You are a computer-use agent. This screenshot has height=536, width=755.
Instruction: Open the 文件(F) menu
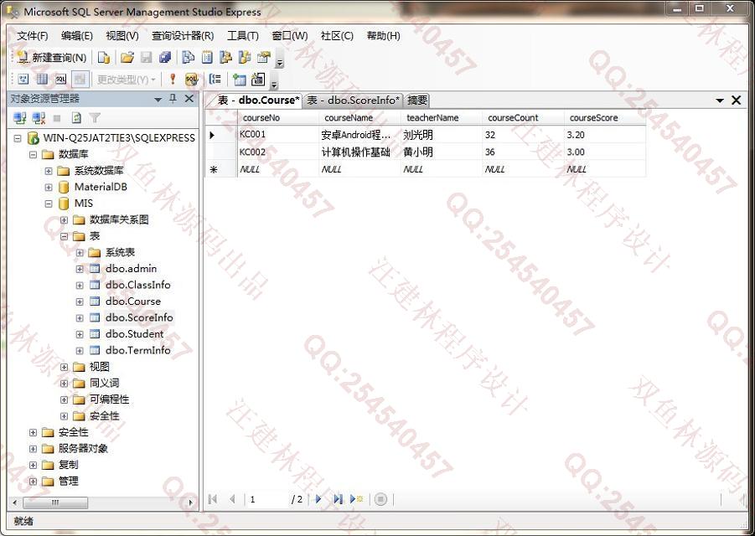(x=32, y=36)
